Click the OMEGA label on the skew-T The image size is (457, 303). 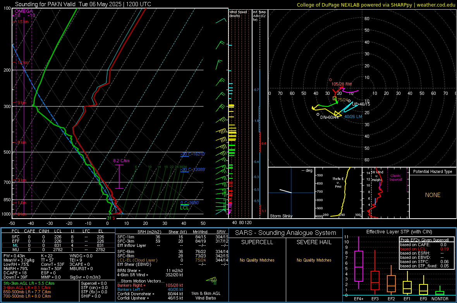(x=24, y=11)
